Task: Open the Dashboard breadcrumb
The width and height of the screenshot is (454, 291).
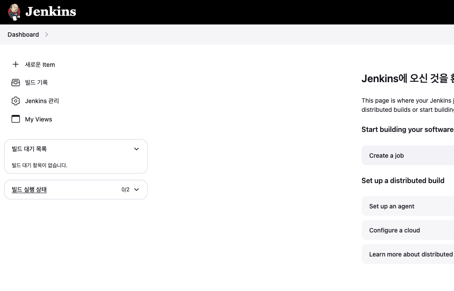Action: 23,35
